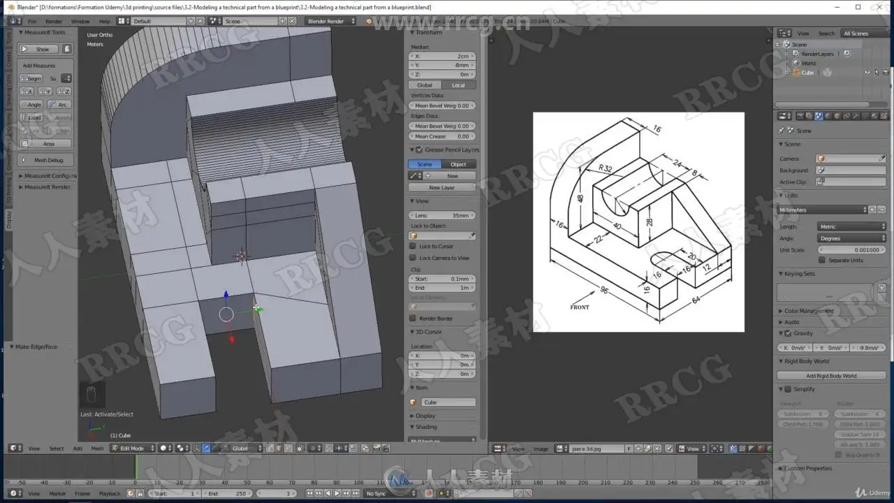Switch transform orientation to Local in Median panel
This screenshot has height=503, width=894.
tap(458, 85)
